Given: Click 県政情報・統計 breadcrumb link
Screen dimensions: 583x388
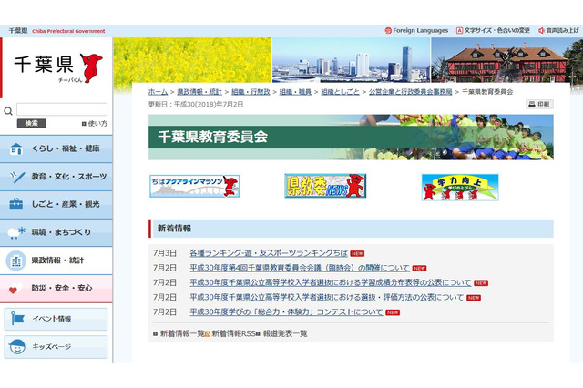Looking at the screenshot, I should point(199,91).
